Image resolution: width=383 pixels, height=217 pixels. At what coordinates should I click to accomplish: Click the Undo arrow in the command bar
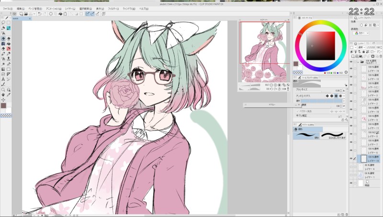click(40, 14)
